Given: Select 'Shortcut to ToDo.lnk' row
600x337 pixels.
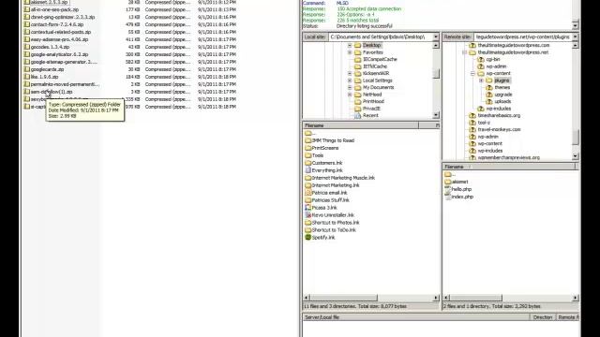Looking at the screenshot, I should click(x=334, y=230).
